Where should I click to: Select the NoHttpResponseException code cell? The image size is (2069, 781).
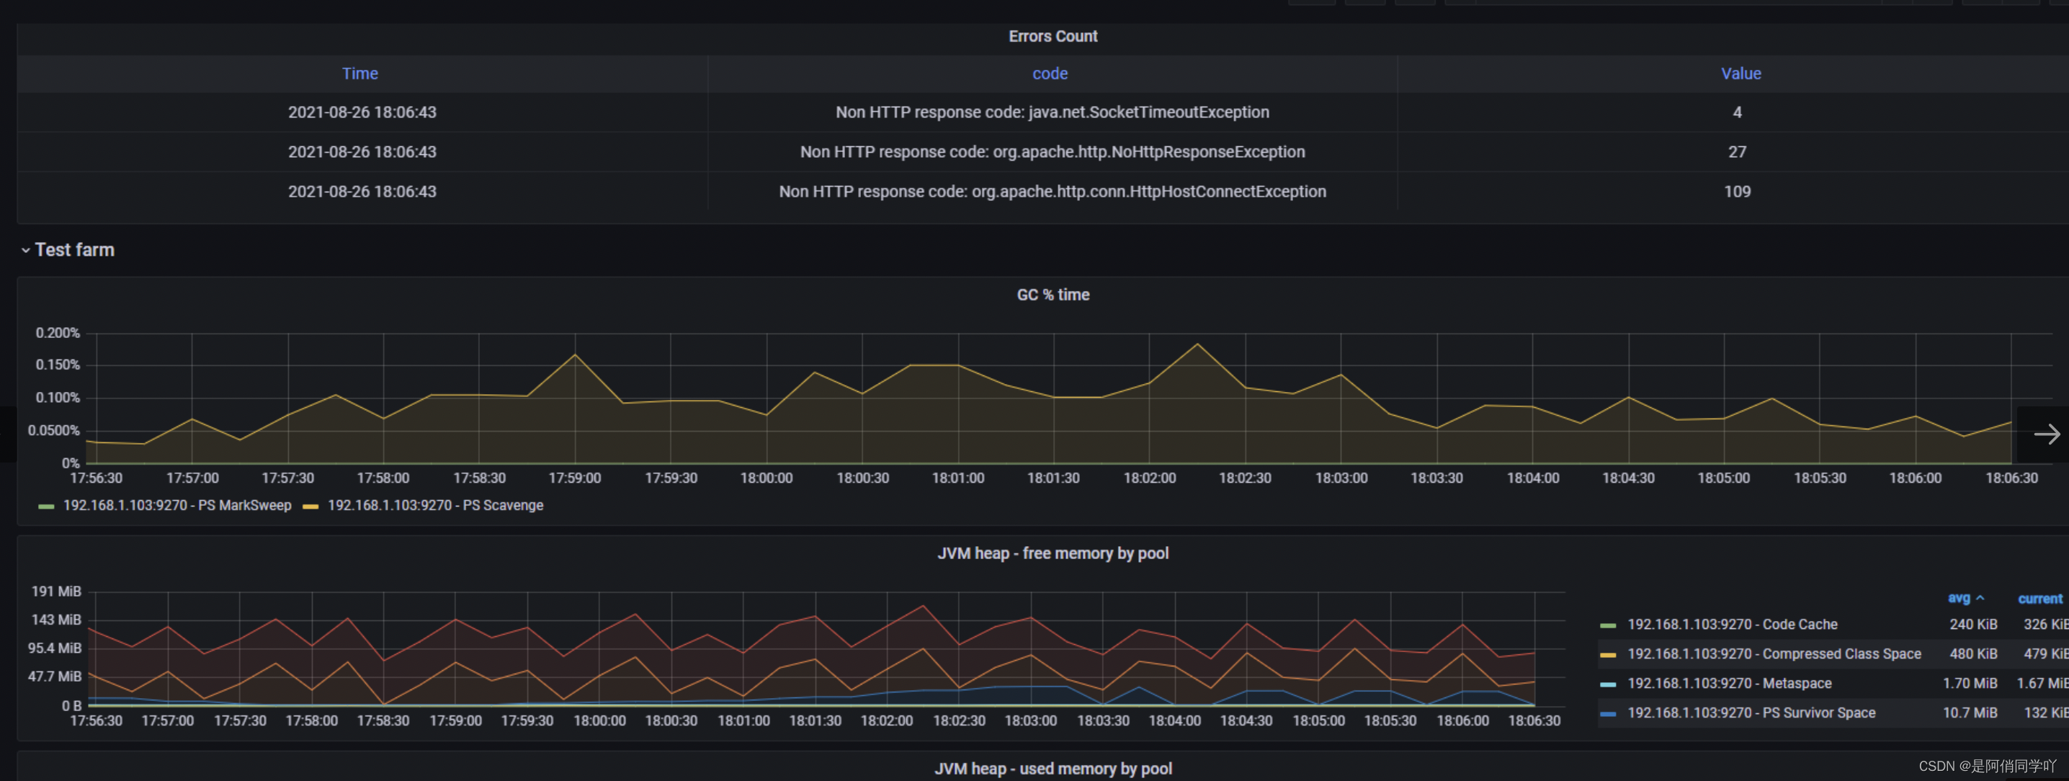[1053, 152]
